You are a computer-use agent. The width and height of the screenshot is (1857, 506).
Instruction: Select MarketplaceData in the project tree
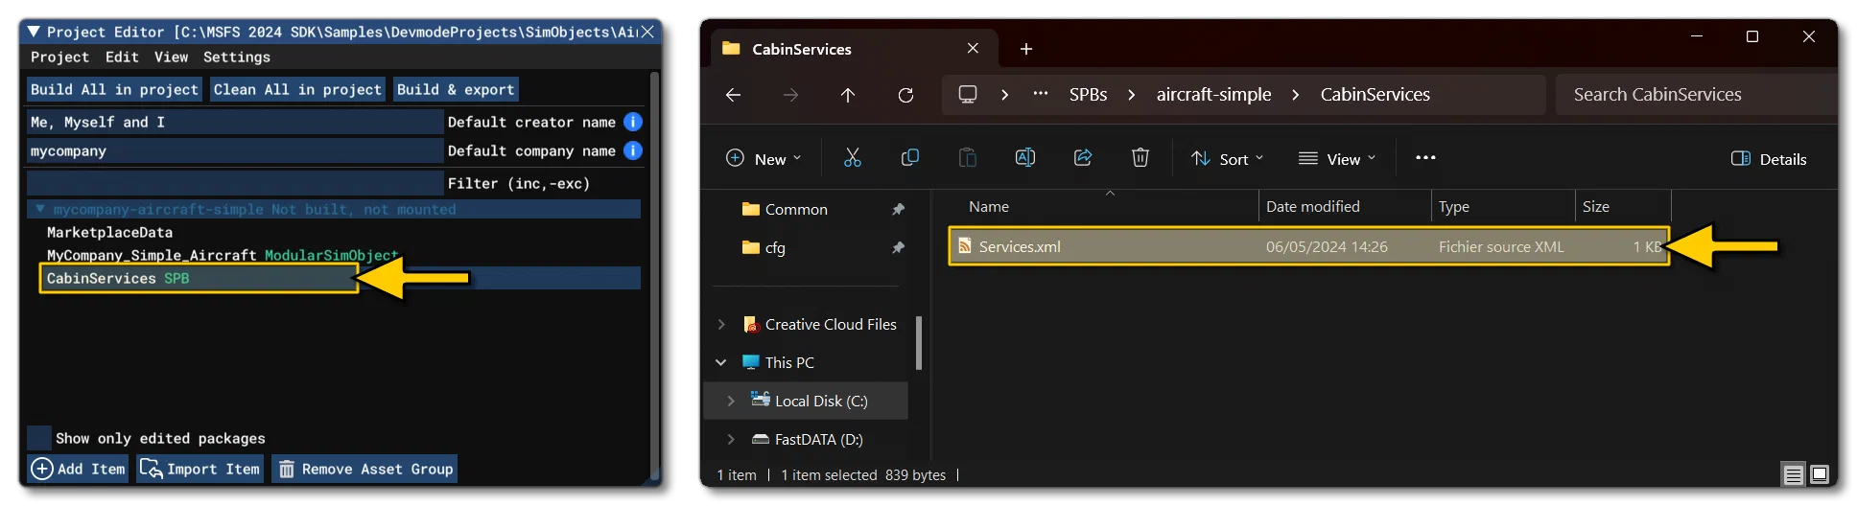tap(110, 232)
